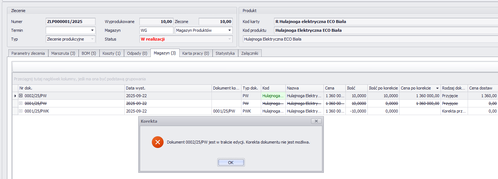Switch to the Parametry zlecenia tab
The height and width of the screenshot is (179, 498).
click(28, 53)
